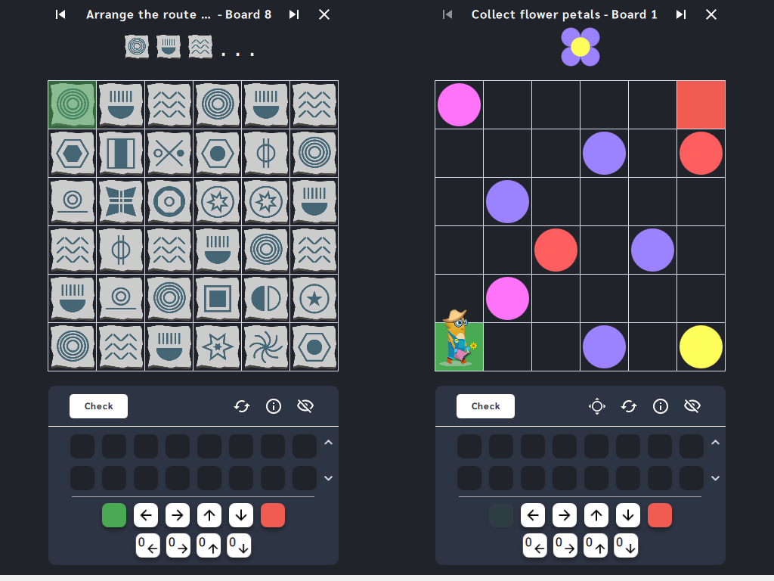The image size is (774, 581).
Task: Go to the next board of Arrange the route
Action: [x=294, y=14]
